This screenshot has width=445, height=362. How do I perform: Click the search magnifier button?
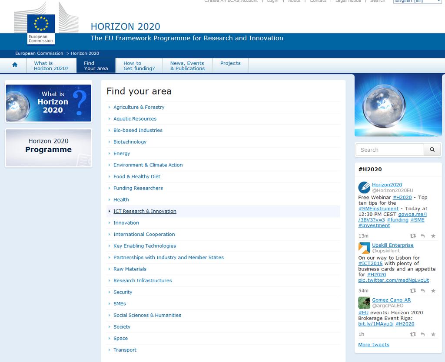tap(432, 150)
